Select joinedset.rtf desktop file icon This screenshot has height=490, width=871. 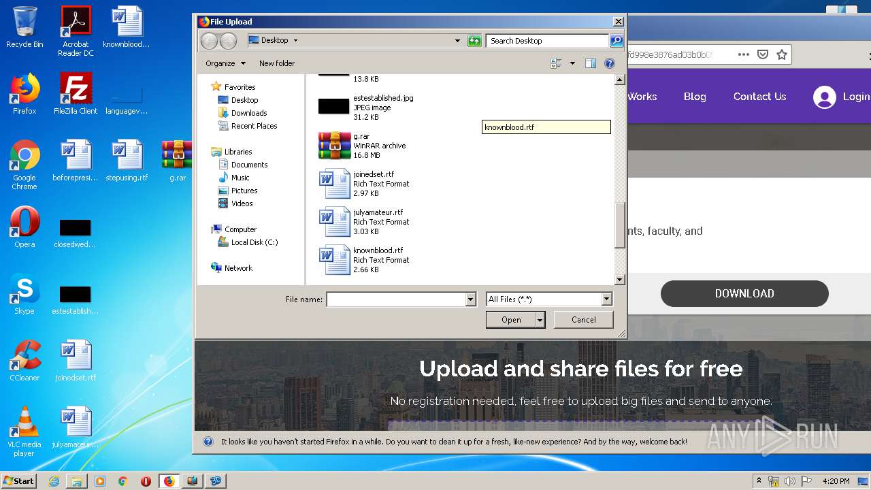tap(76, 361)
